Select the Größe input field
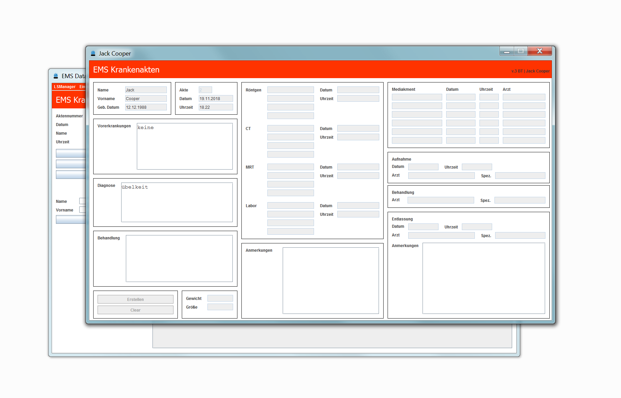The image size is (621, 398). click(x=220, y=307)
